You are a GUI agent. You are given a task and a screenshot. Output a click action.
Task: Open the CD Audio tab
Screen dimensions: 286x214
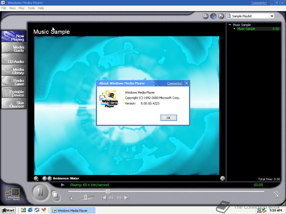tap(14, 59)
